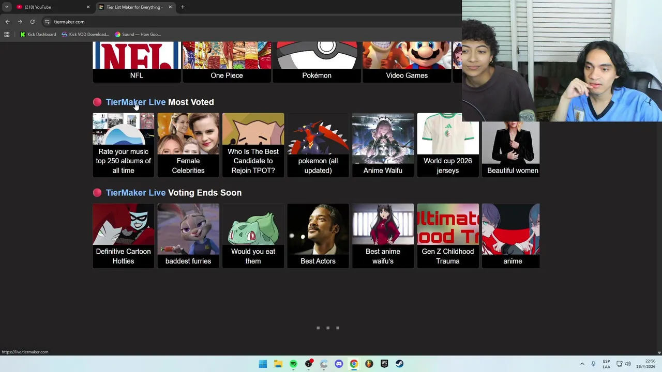
Task: Open Steam from the taskbar
Action: coord(399,364)
